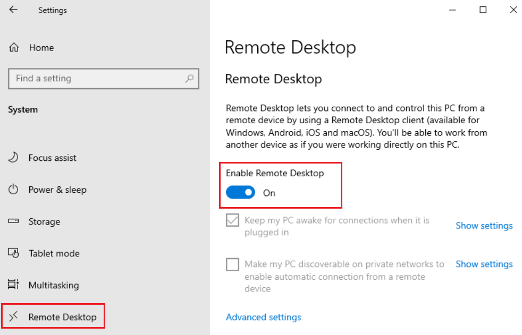Select Power & sleep in sidebar
The height and width of the screenshot is (335, 522).
(x=57, y=190)
